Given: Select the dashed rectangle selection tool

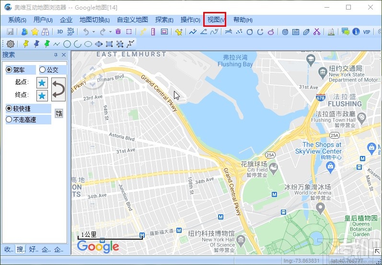Looking at the screenshot, I should click(x=129, y=32).
